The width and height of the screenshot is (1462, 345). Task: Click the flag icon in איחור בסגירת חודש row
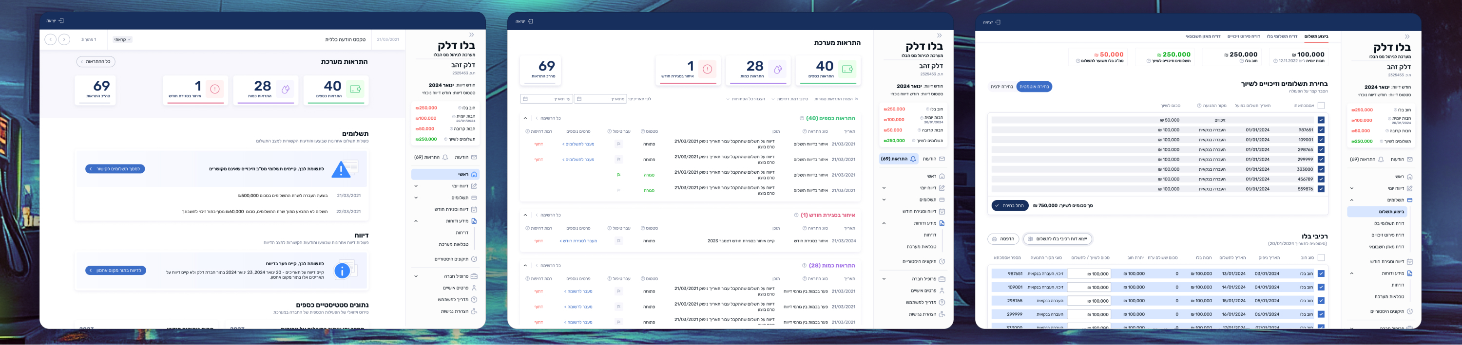pyautogui.click(x=618, y=241)
